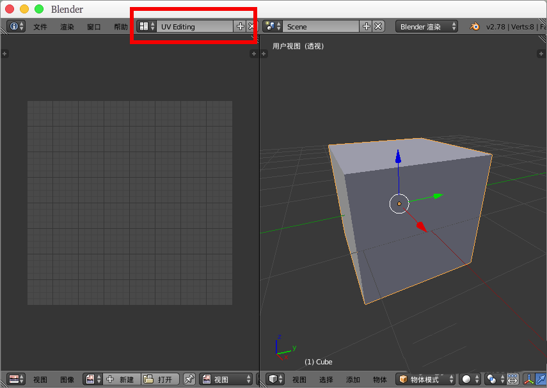The height and width of the screenshot is (388, 547).
Task: Open 图像 menu in UV editor
Action: pos(67,380)
